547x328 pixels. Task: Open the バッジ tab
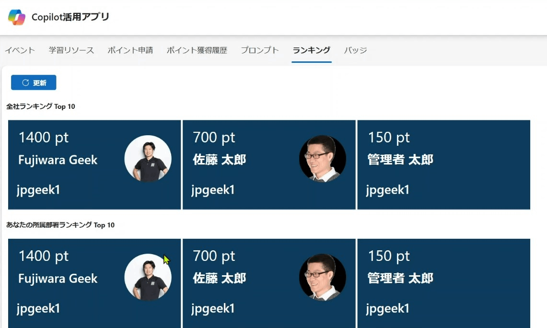(355, 50)
